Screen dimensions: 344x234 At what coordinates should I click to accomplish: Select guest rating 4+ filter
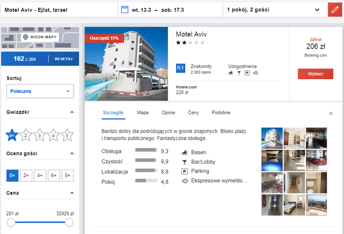[x=40, y=175]
